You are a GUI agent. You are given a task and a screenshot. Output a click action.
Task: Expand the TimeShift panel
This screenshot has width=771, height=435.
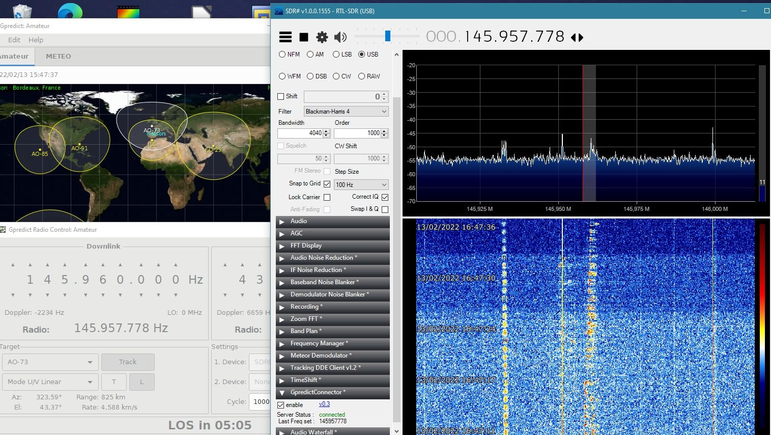333,380
